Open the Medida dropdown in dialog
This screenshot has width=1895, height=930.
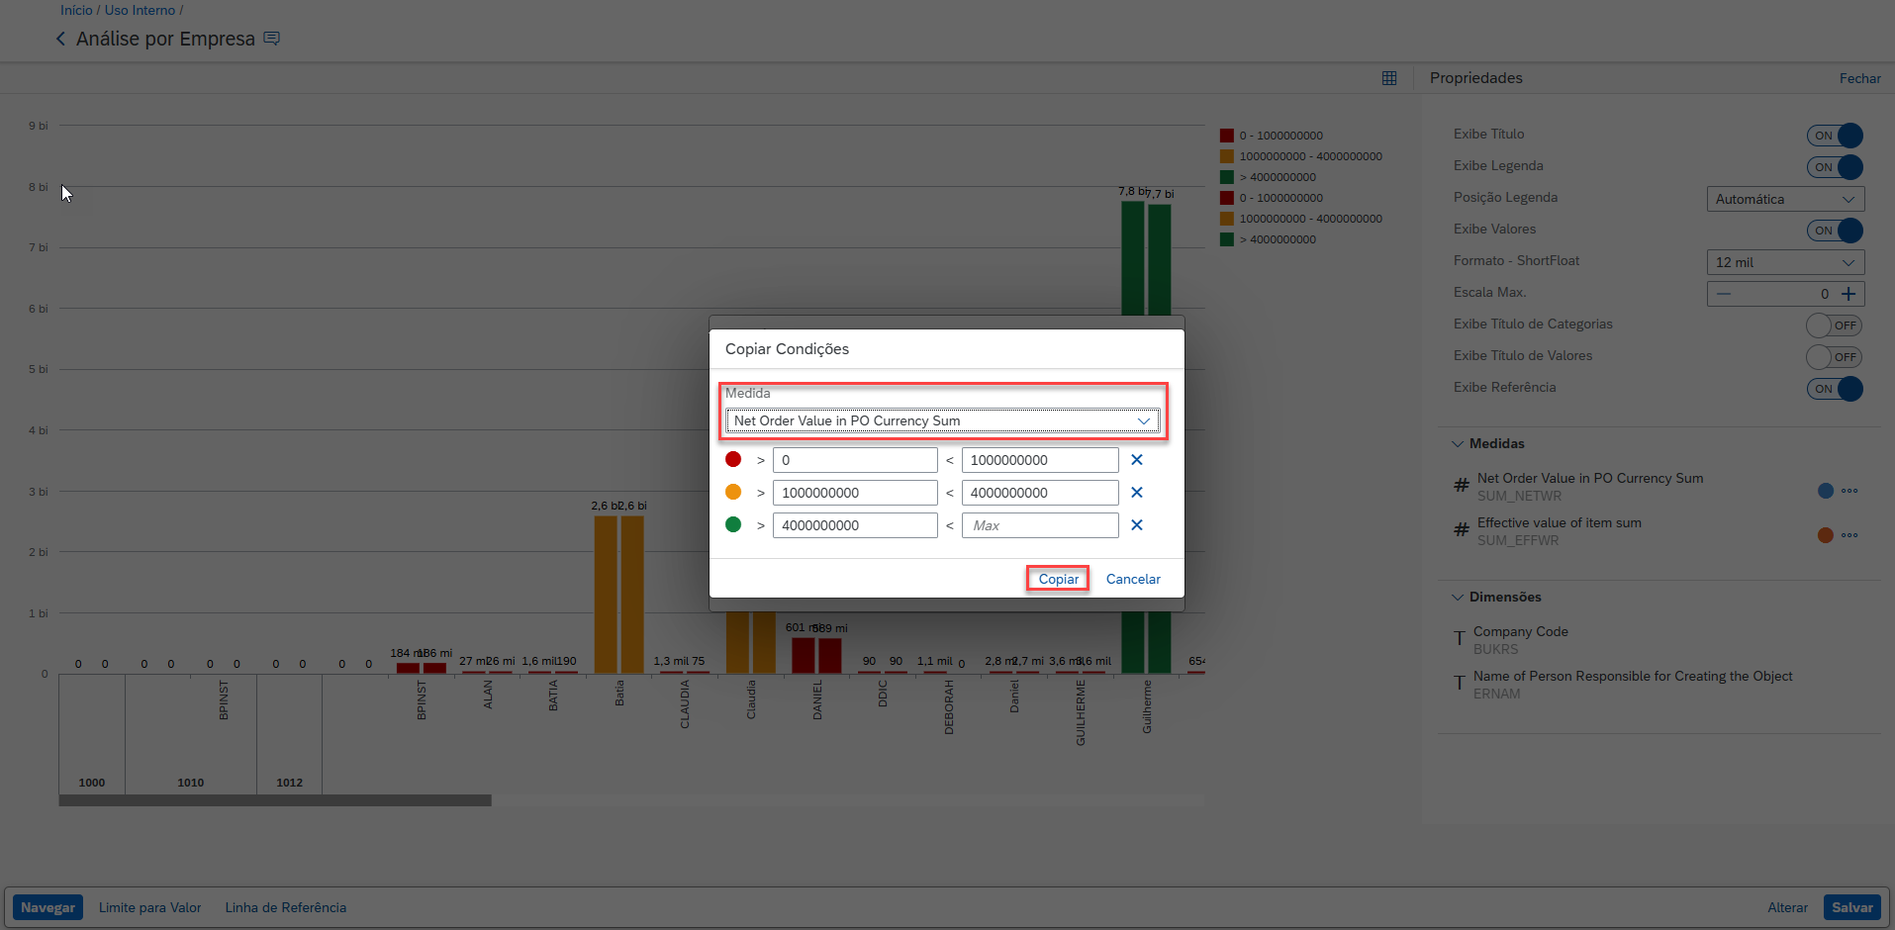[x=942, y=420]
